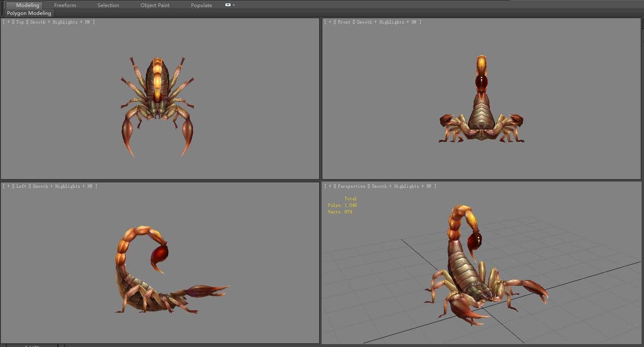
Task: Open the [+] menu of the Front viewport
Action: [x=330, y=22]
